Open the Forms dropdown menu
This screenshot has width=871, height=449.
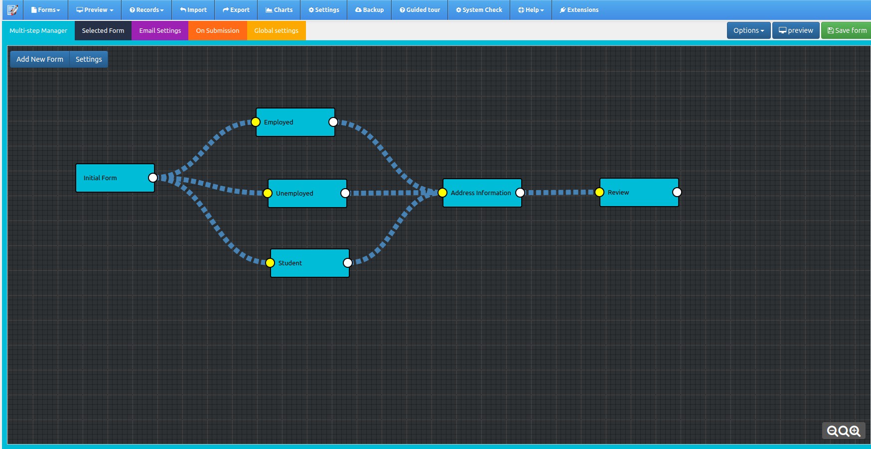46,10
